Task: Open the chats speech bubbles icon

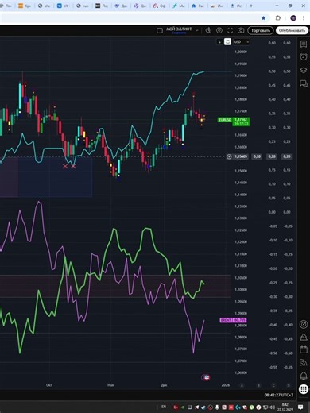Action: point(304,83)
